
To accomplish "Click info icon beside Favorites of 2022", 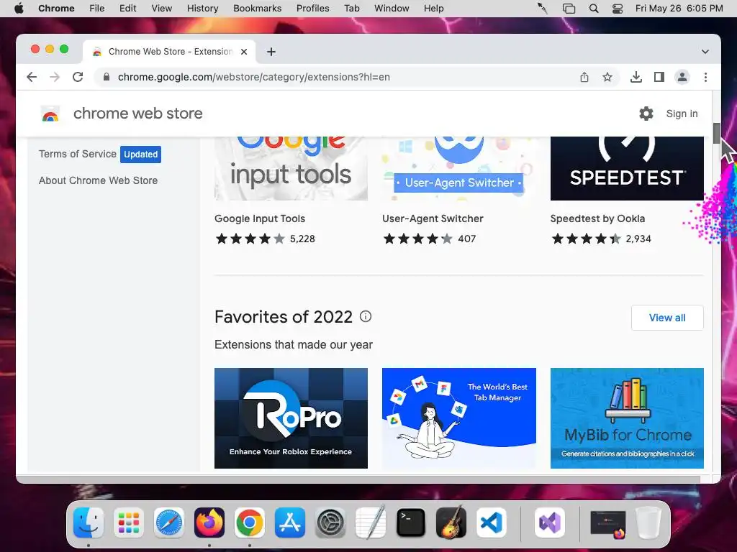I will pos(366,316).
